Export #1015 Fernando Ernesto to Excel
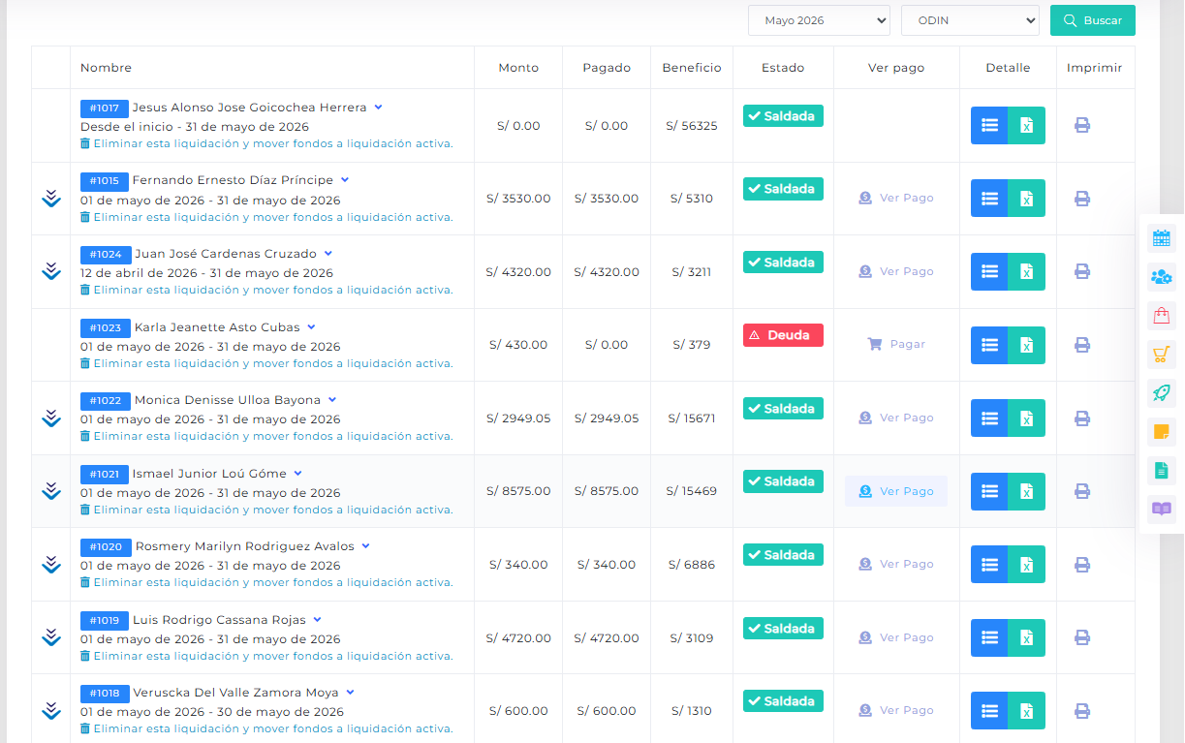 coord(1026,199)
